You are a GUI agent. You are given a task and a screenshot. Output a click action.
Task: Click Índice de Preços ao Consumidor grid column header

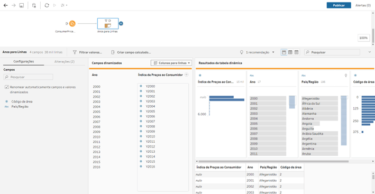click(221, 167)
